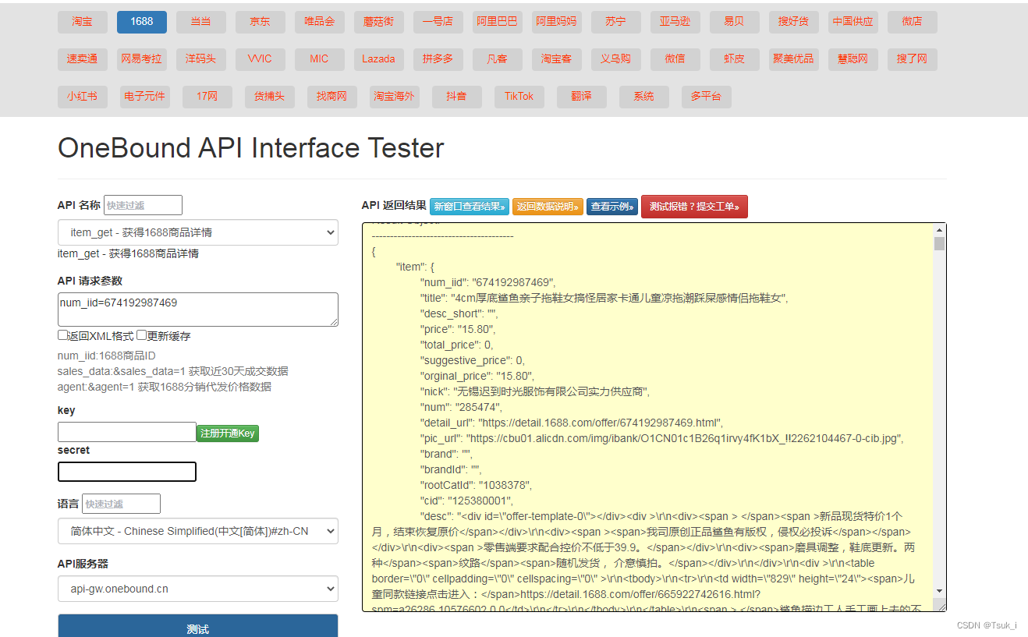Click the key input field
The height and width of the screenshot is (637, 1028).
click(127, 432)
